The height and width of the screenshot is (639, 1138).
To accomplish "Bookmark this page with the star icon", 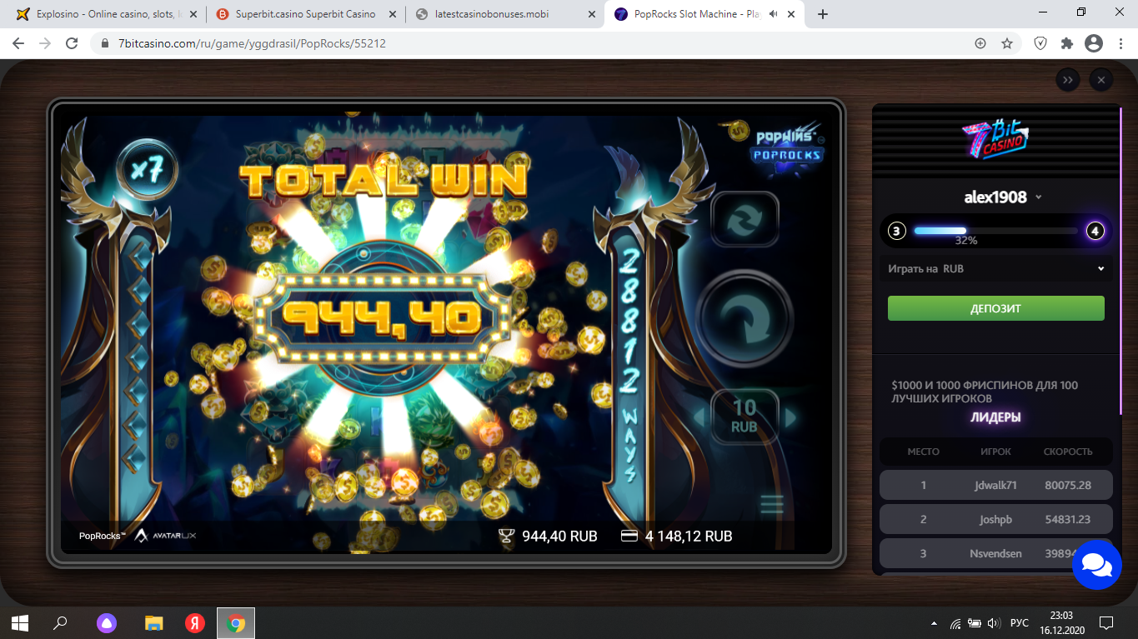I will point(1007,43).
